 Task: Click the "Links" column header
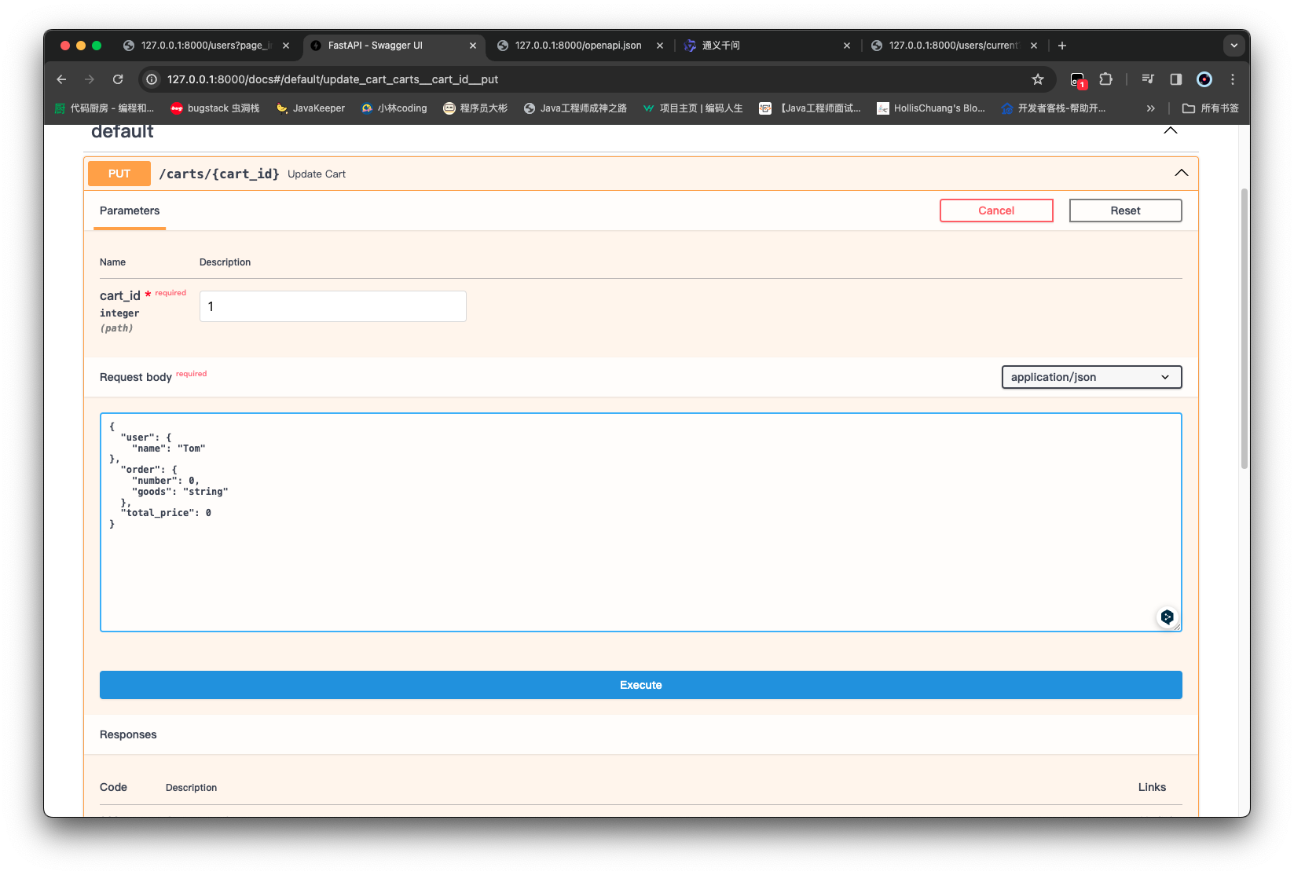(1153, 787)
